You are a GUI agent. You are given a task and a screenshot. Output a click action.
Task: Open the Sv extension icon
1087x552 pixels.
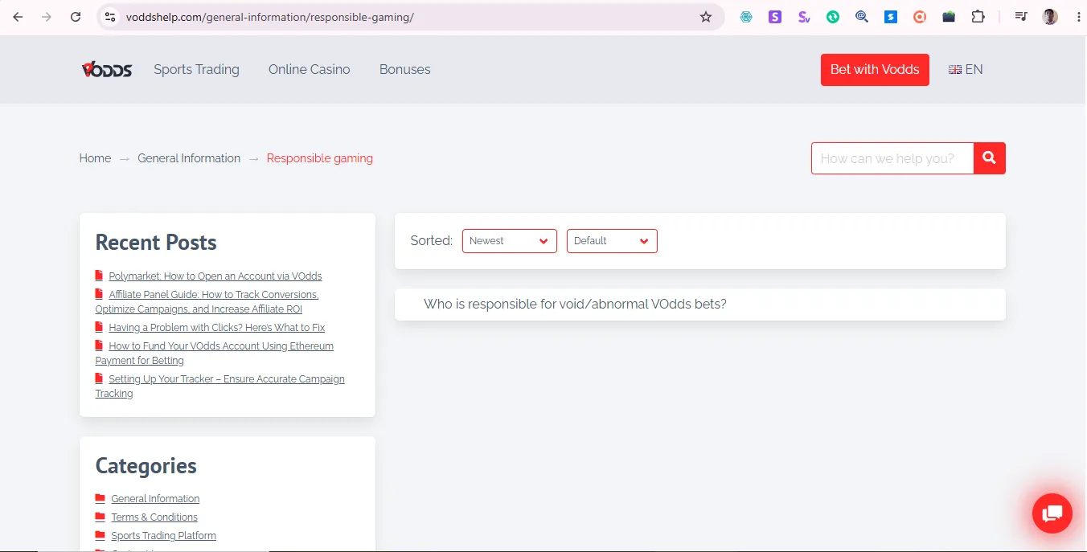point(804,17)
